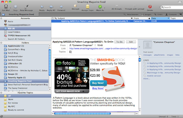This screenshot has width=183, height=118.
Task: Toggle Date column sort order arrow
Action: click(168, 18)
